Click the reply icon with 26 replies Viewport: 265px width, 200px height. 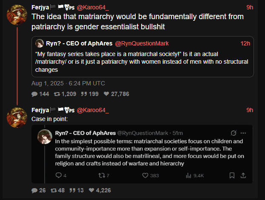tap(34, 190)
